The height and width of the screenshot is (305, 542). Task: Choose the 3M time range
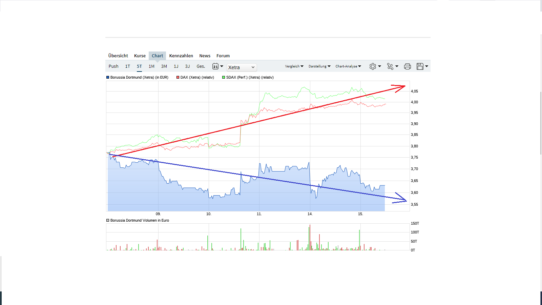[x=164, y=66]
